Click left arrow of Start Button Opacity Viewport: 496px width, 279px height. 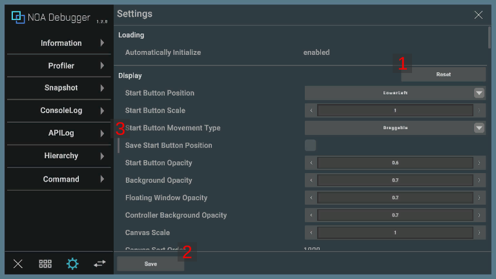click(311, 163)
